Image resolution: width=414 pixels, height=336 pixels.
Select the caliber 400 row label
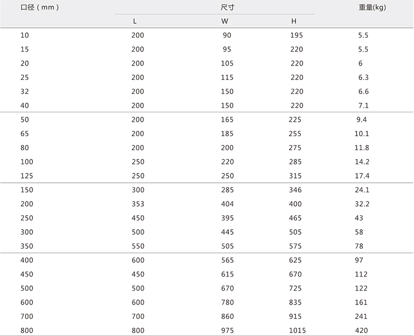click(x=27, y=260)
